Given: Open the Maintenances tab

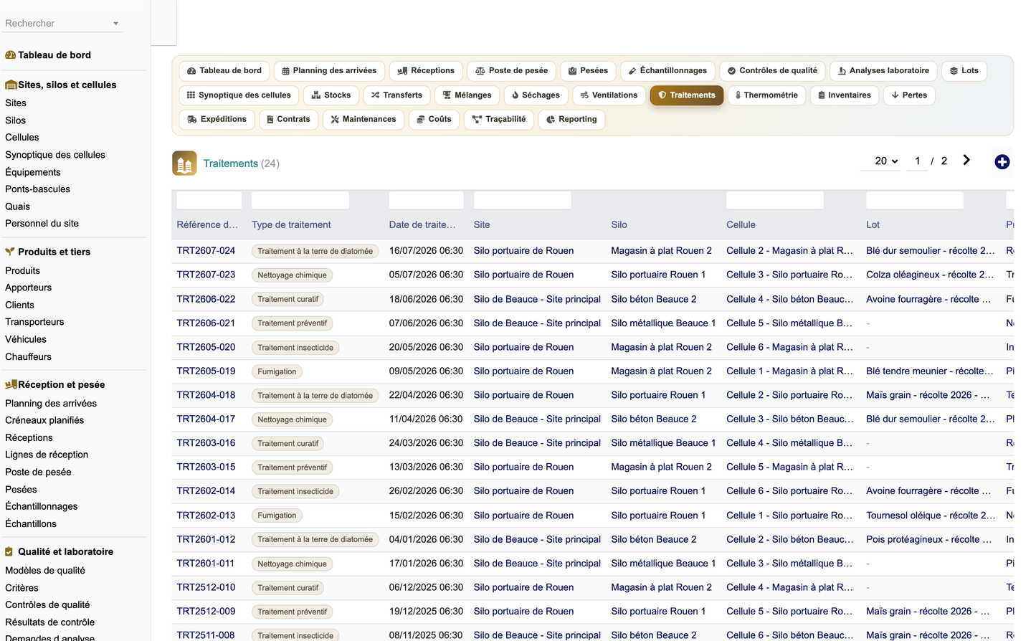Looking at the screenshot, I should tap(363, 120).
